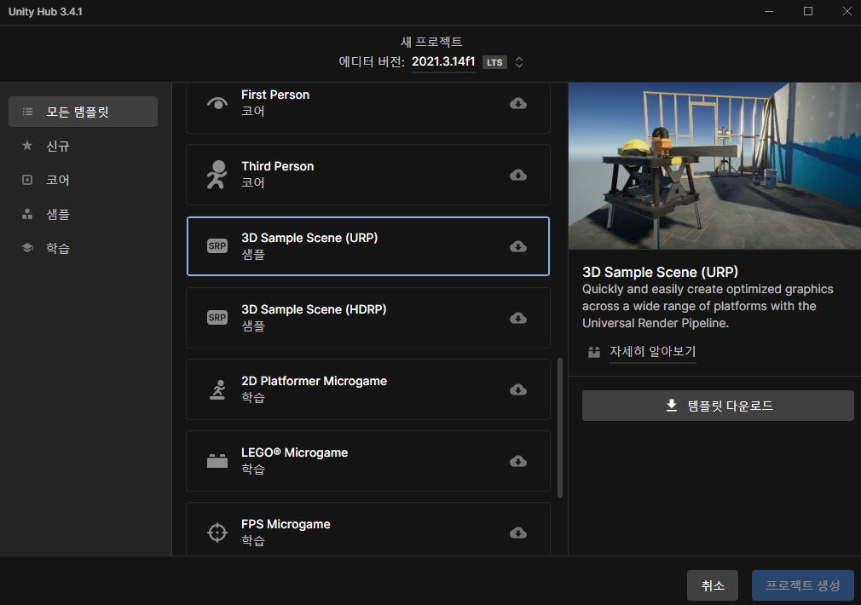Click cloud download icon for 3D Sample Scene (URP)

point(517,246)
